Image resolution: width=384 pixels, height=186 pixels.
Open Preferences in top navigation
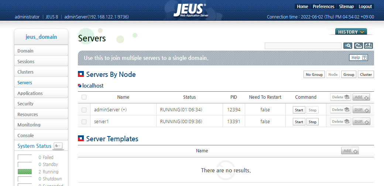323,7
